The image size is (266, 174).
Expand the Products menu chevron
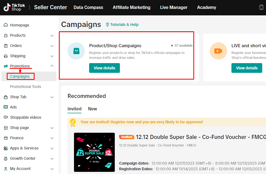point(52,36)
